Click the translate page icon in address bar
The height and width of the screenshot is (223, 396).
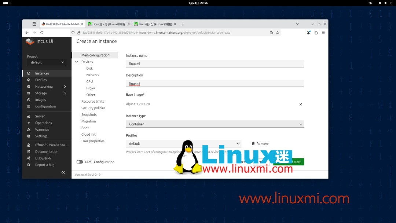(x=271, y=33)
